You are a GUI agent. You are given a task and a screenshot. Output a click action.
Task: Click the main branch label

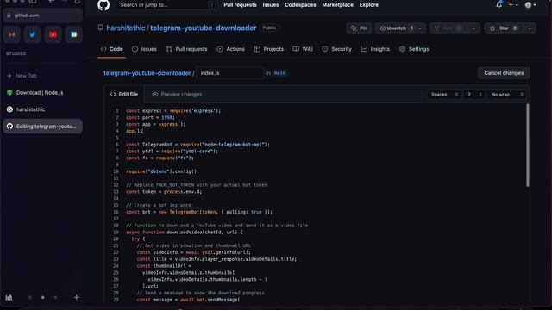[279, 73]
